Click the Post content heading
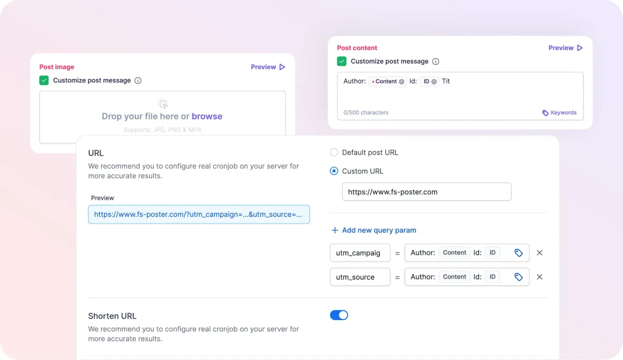Image resolution: width=623 pixels, height=360 pixels. point(357,48)
